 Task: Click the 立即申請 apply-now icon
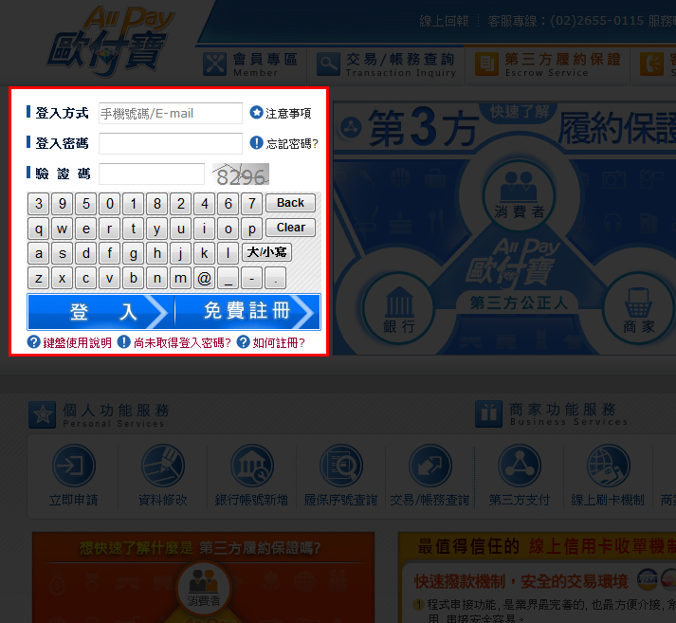tap(73, 467)
